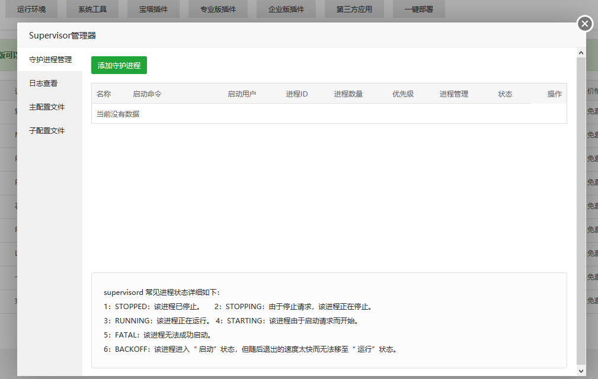The image size is (598, 379).
Task: Click the STOPPING status description text
Action: [x=293, y=306]
